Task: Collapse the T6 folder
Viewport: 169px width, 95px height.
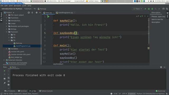Action: pyautogui.click(x=9, y=40)
